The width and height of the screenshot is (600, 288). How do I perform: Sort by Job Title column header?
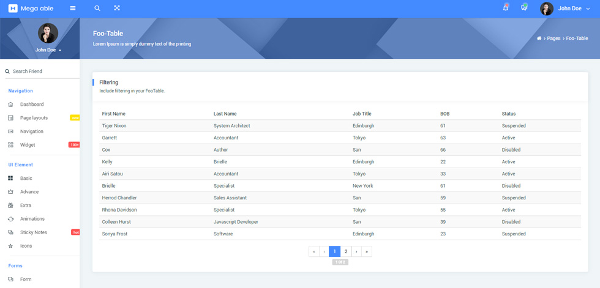tap(362, 114)
